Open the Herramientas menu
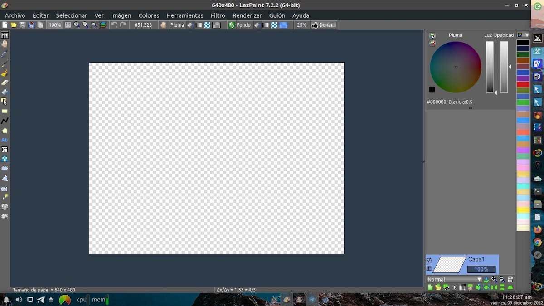 185,15
